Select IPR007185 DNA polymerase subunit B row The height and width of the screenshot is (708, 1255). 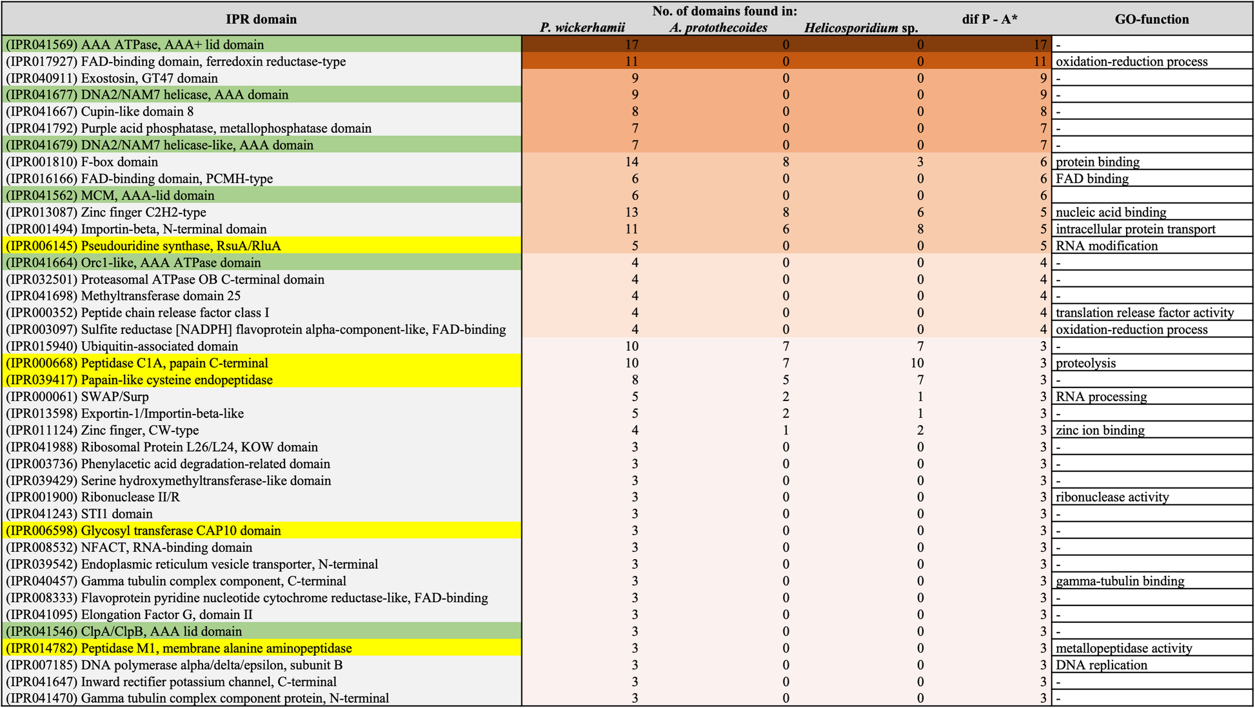tap(262, 665)
